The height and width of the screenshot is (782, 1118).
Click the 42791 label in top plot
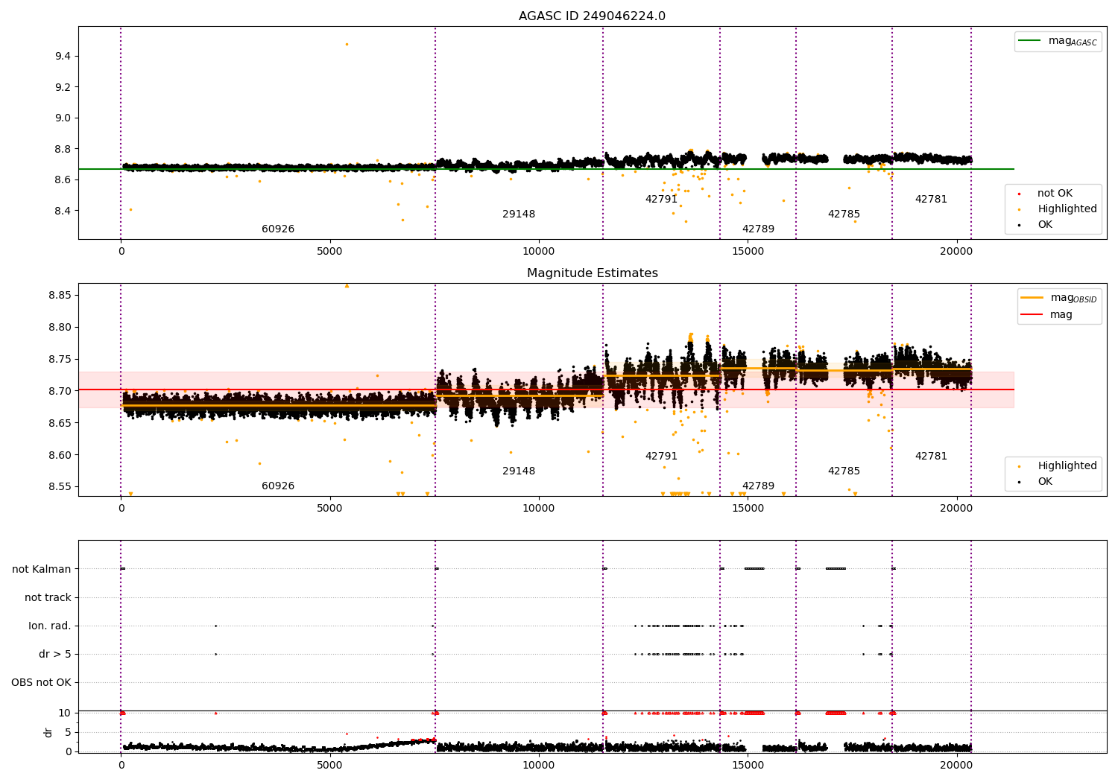click(x=661, y=200)
